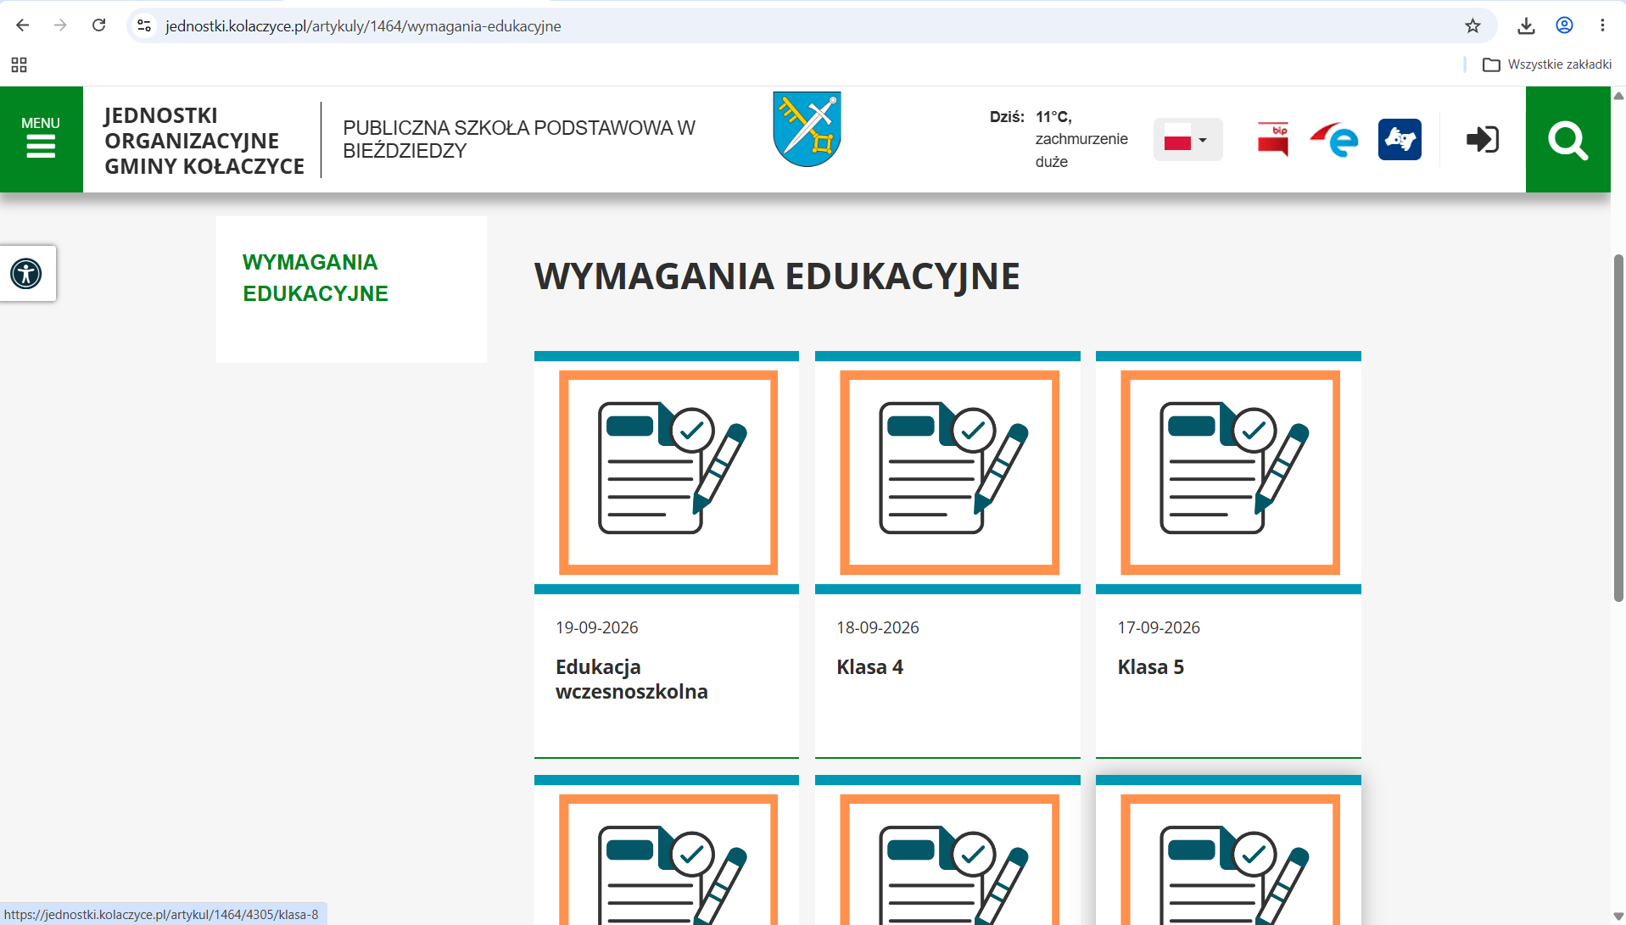
Task: Expand the Polish flag language dropdown
Action: [1187, 139]
